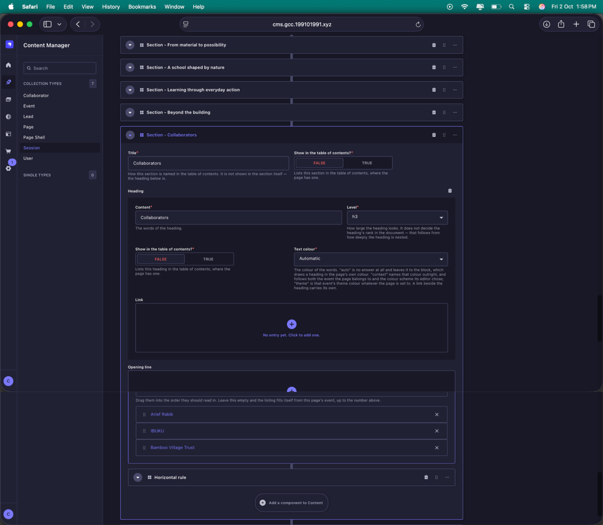Click 'Add a component to Content'
Screen dimensions: 603x525
tap(291, 503)
